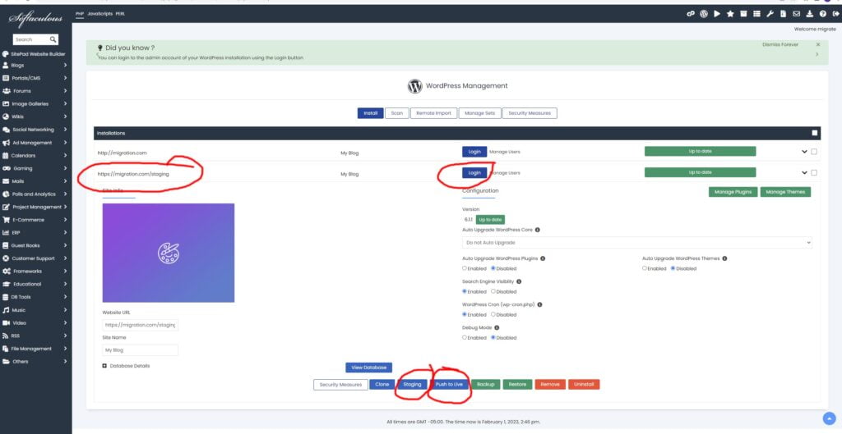The width and height of the screenshot is (842, 434).
Task: Click the purple site preview thumbnail
Action: pyautogui.click(x=168, y=253)
